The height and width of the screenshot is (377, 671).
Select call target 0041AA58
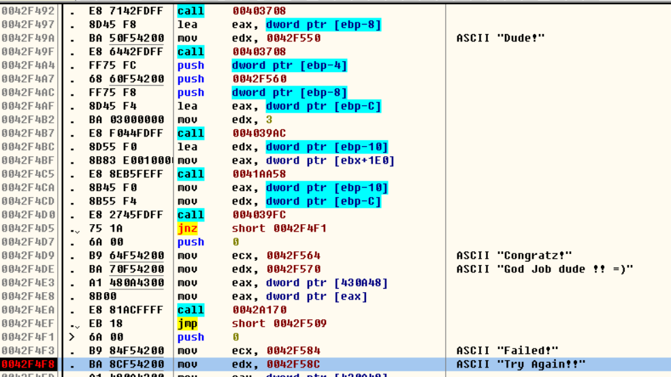click(x=259, y=174)
